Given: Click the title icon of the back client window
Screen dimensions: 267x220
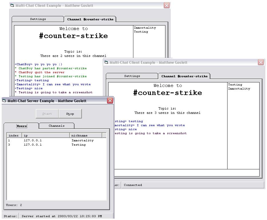Looking at the screenshot, I should click(12, 5).
